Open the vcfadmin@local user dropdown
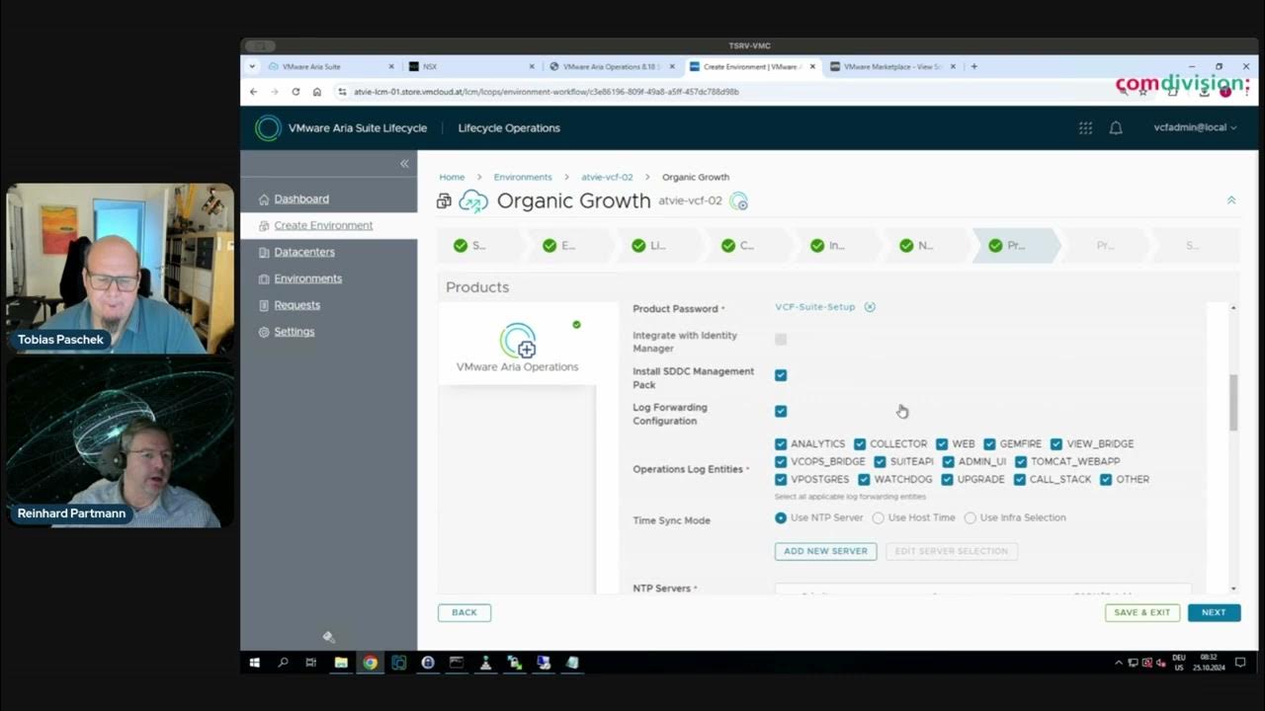The width and height of the screenshot is (1265, 711). click(1194, 128)
